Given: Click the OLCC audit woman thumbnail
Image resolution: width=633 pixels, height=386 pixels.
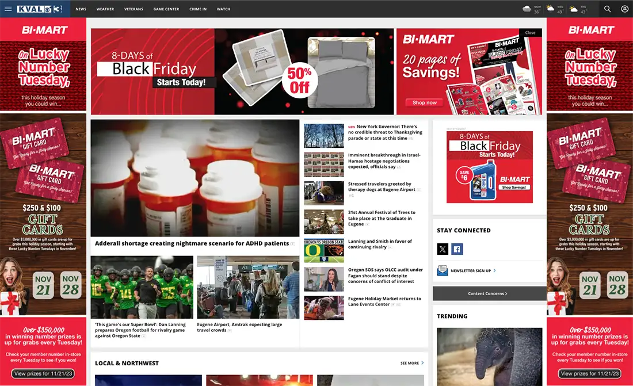Looking at the screenshot, I should pyautogui.click(x=324, y=279).
